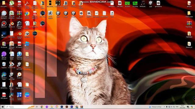Select the E1plus_audio folder
195x109 pixels.
[189, 14]
